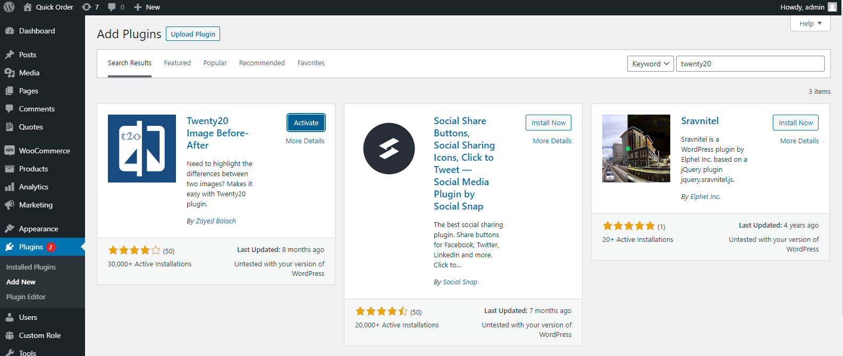Install the Sravnitel plugin now
Viewport: 843px width, 356px height.
(796, 123)
